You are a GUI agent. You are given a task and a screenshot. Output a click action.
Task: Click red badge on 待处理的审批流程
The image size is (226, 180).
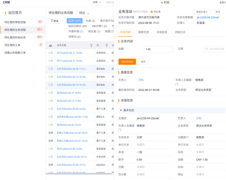40,22
